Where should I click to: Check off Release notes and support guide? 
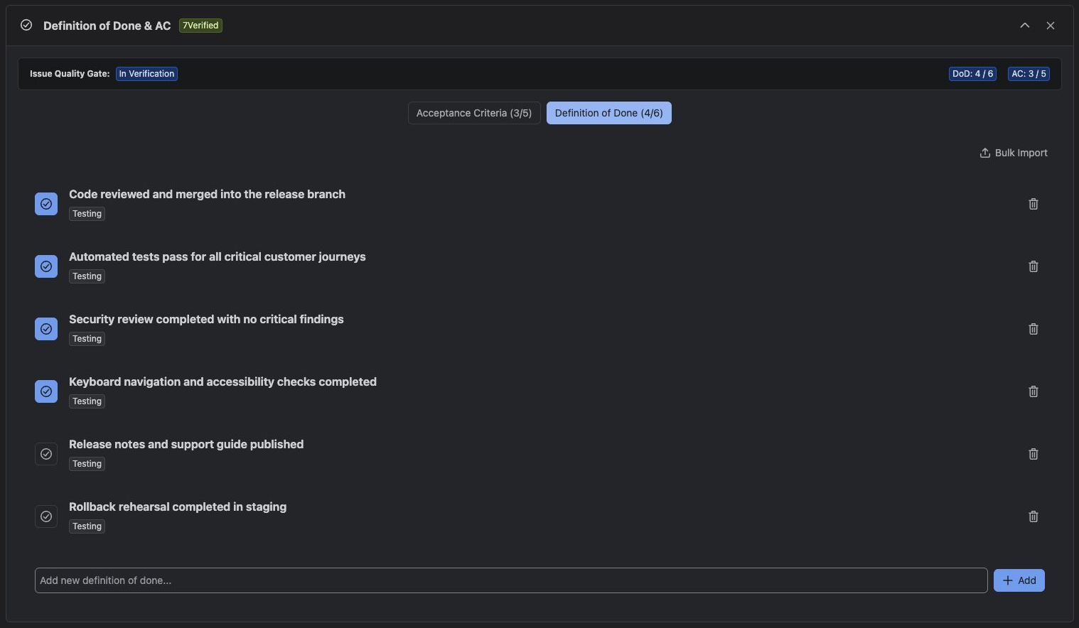tap(46, 454)
